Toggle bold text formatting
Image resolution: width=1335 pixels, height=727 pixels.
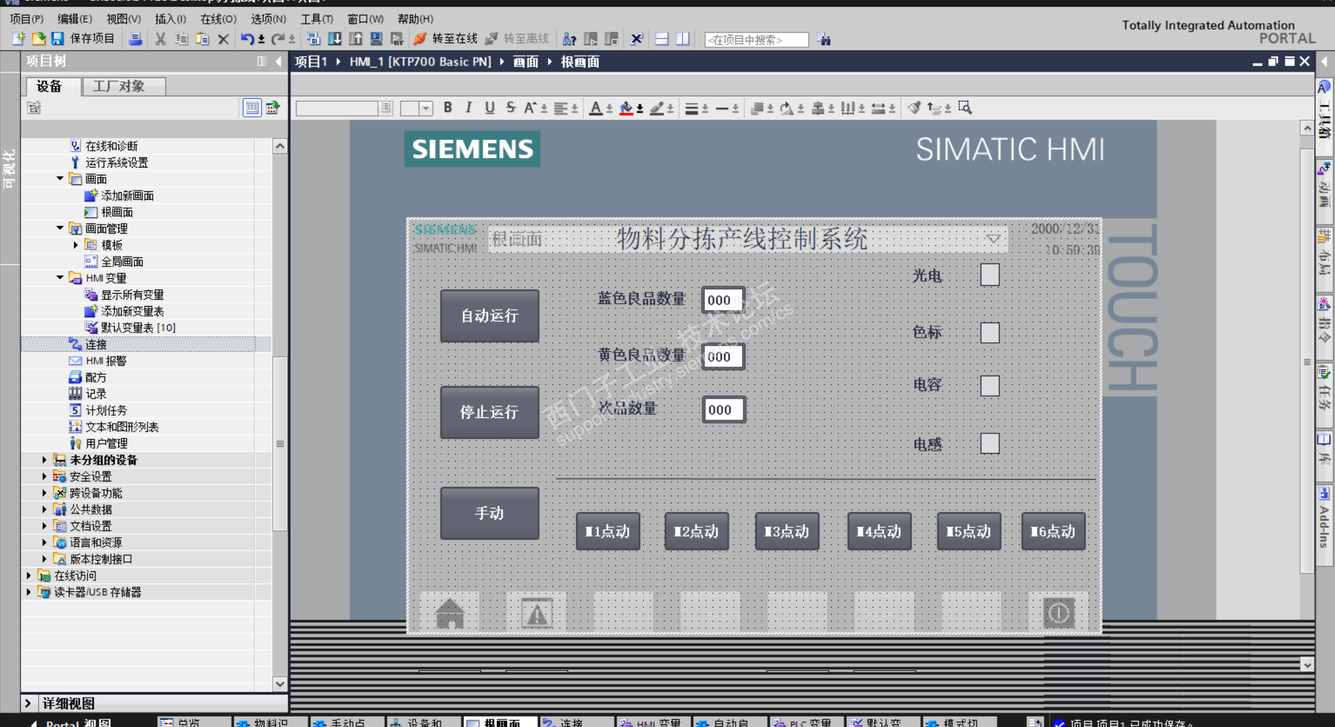coord(448,108)
